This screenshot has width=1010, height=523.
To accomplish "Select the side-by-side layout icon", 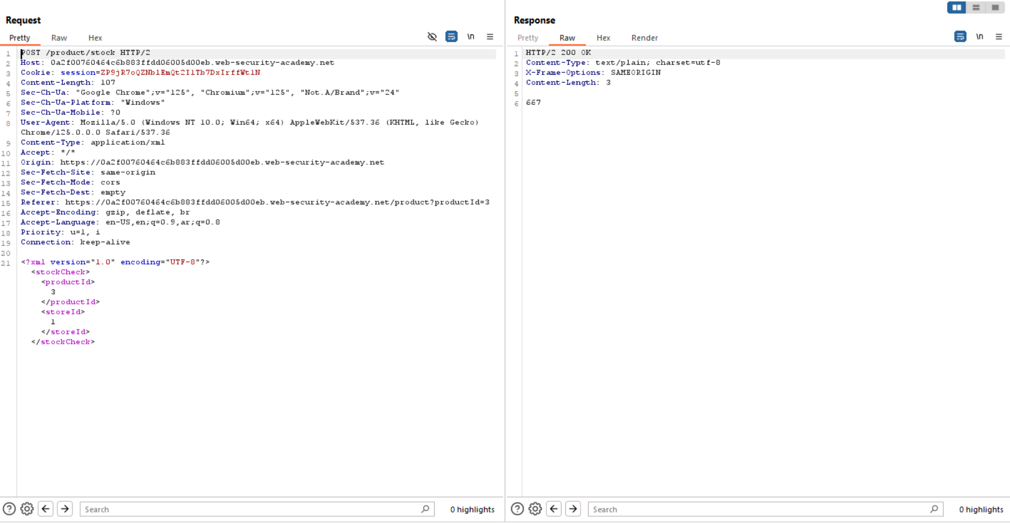I will [956, 8].
